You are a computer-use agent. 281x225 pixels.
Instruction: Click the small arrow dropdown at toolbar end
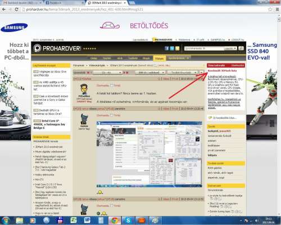pos(201,73)
